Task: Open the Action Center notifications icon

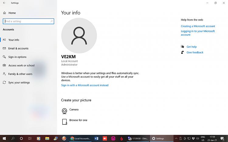Action: [x=222, y=139]
